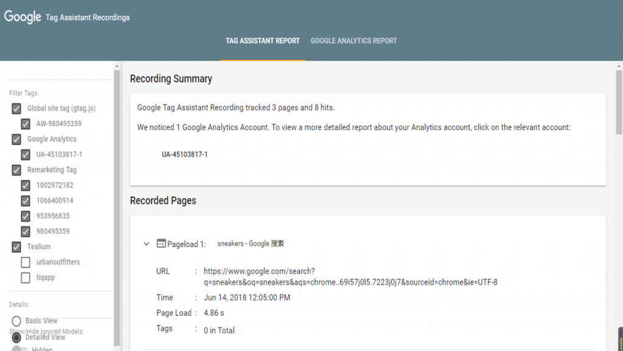Toggle the Google Analytics filter checkbox
This screenshot has width=623, height=351.
16,139
